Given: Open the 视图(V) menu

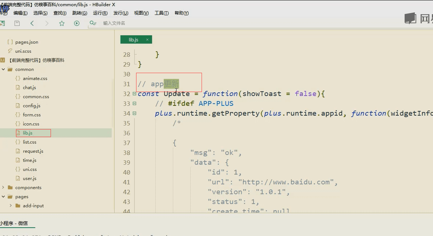Looking at the screenshot, I should (142, 13).
